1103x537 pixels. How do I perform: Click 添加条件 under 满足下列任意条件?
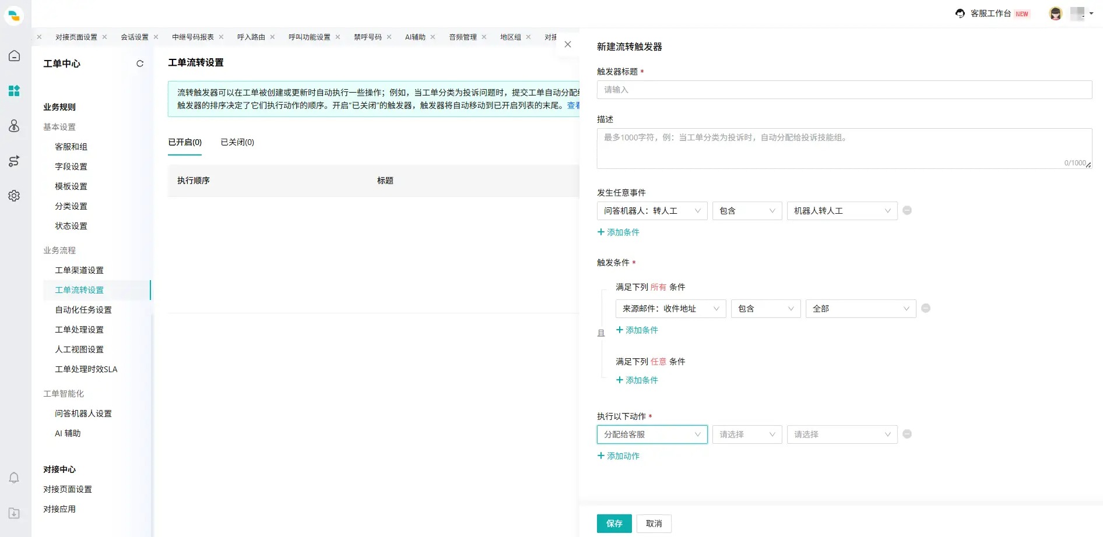tap(637, 380)
